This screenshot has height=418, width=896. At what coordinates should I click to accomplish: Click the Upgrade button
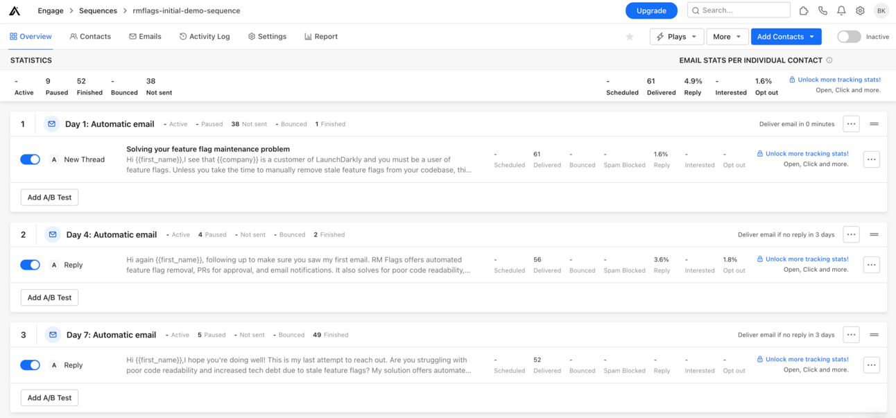pos(651,10)
